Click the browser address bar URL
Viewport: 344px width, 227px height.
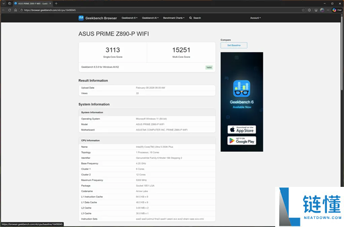pos(50,10)
